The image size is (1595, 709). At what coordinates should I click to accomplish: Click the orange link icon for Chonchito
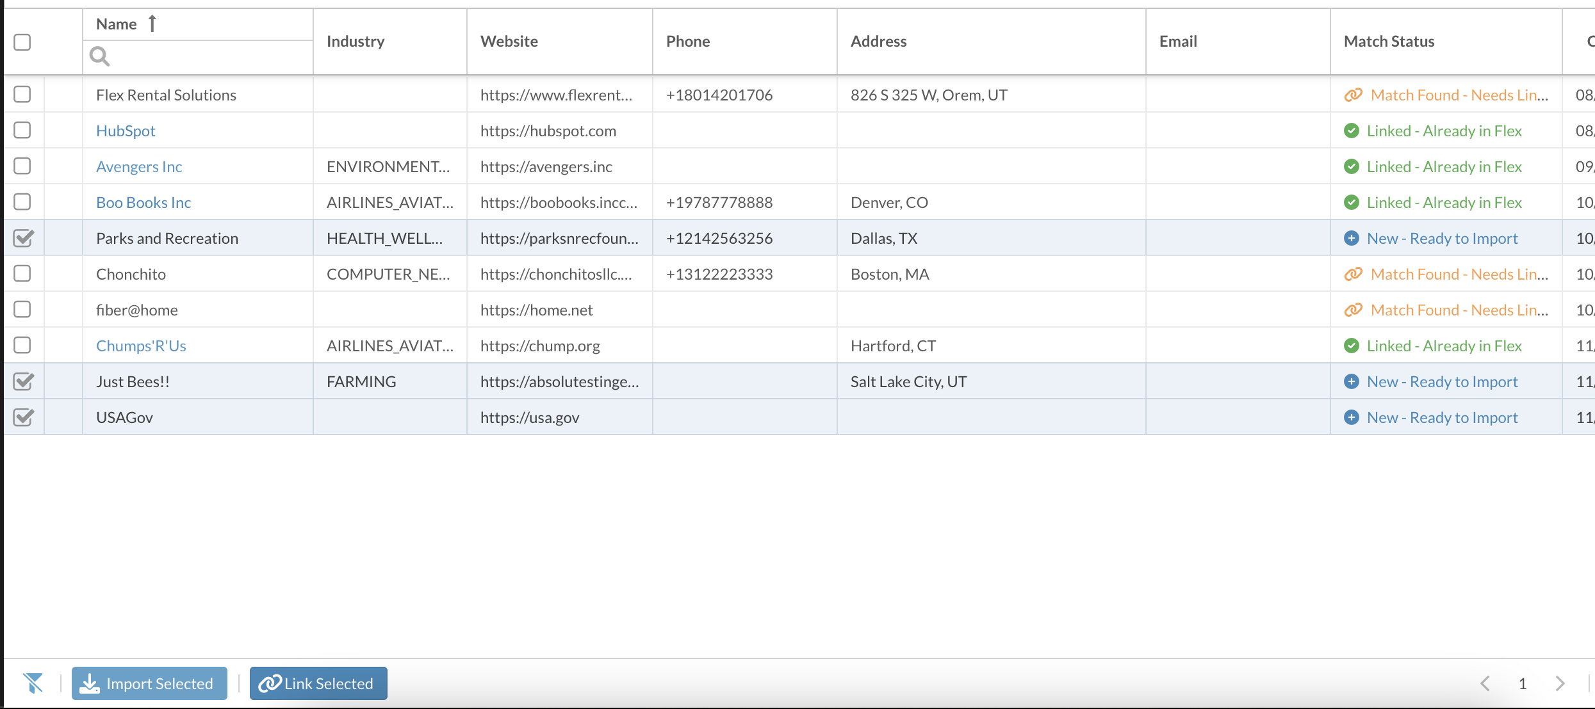1353,274
